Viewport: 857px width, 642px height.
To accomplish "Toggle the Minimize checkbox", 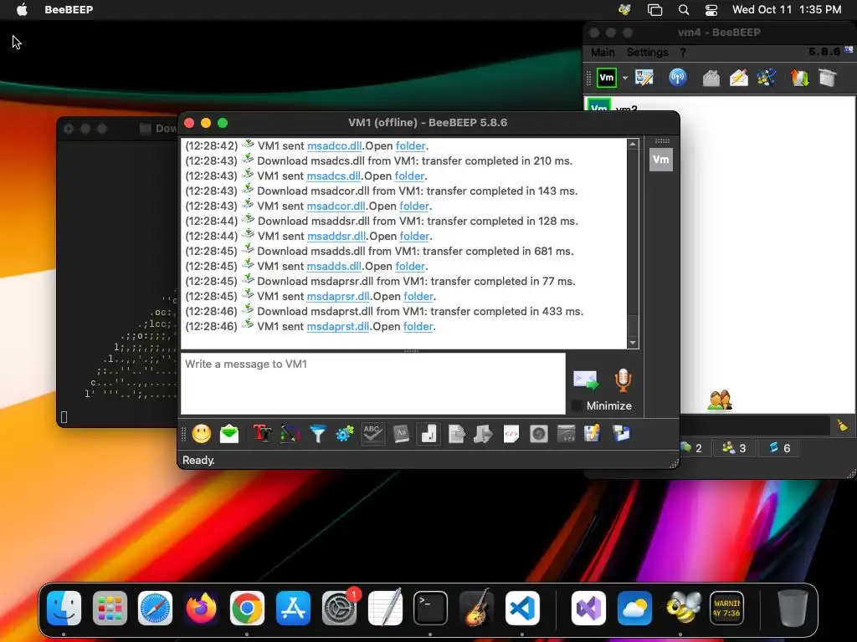I will 576,405.
